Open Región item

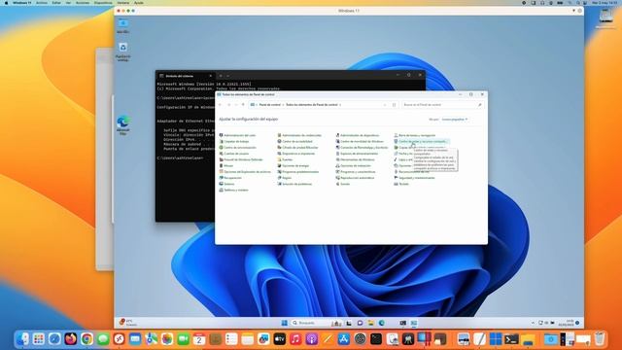click(x=285, y=178)
